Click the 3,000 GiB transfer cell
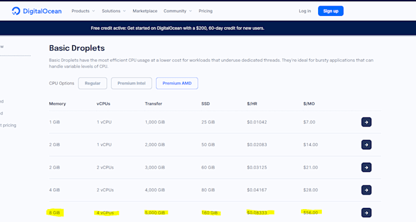 coord(155,168)
